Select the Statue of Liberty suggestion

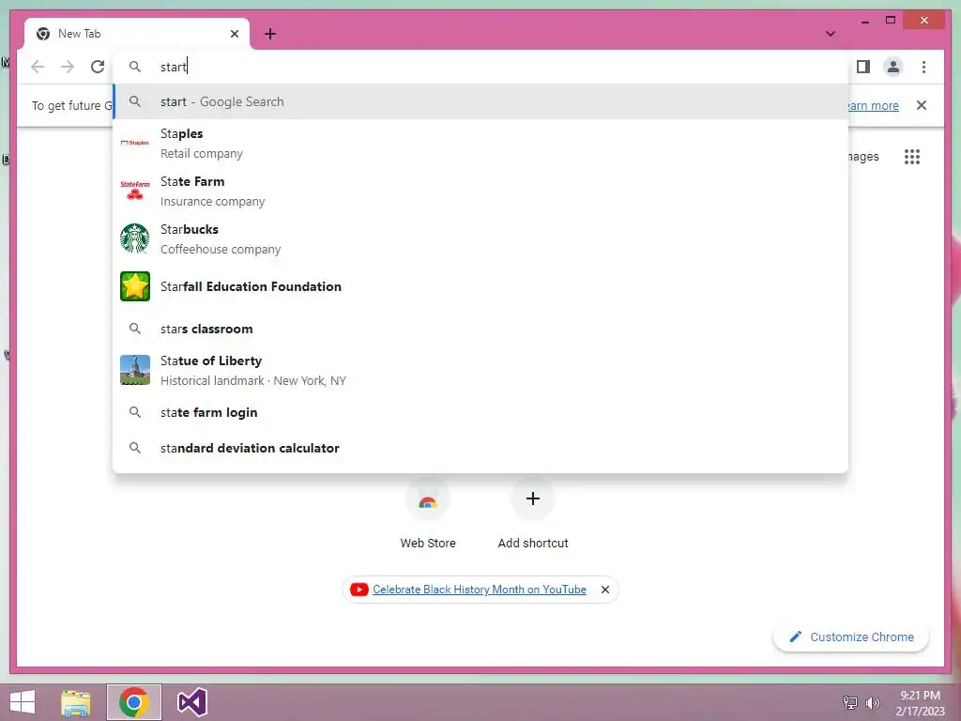click(480, 370)
